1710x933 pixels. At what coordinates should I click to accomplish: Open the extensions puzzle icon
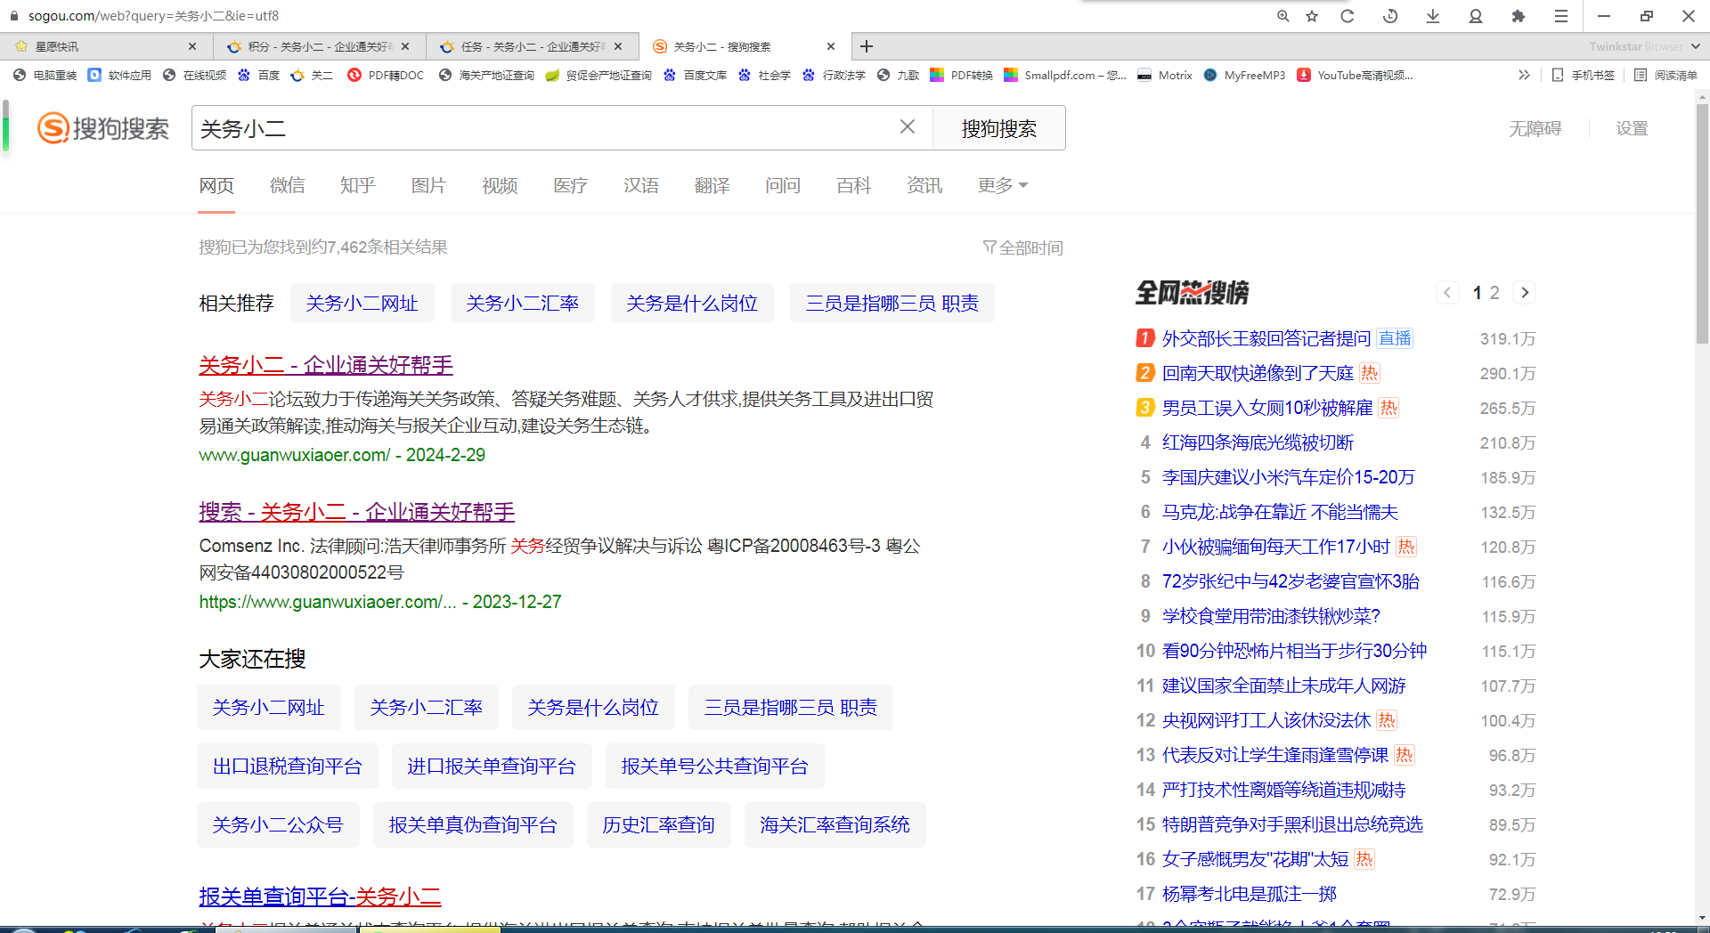(x=1519, y=16)
